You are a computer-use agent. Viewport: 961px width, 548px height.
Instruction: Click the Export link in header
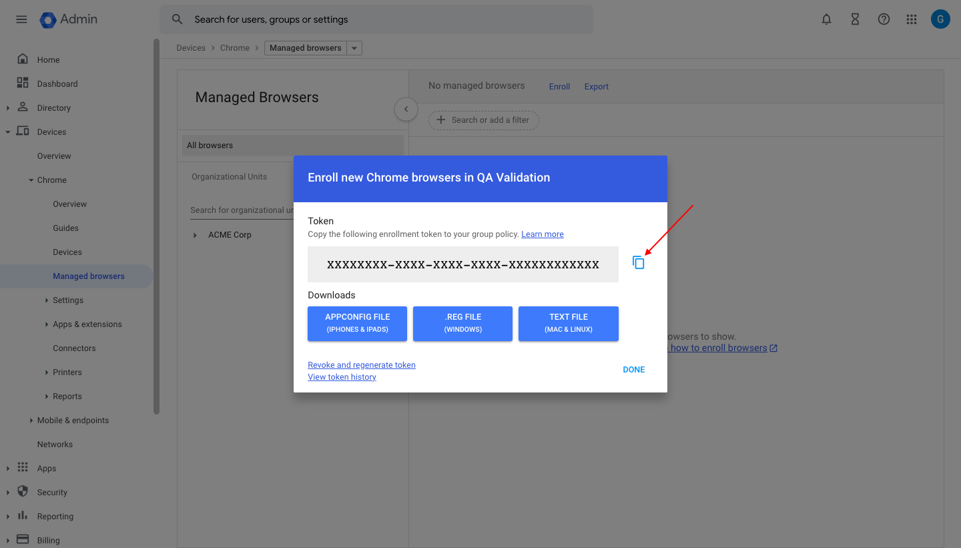tap(597, 87)
